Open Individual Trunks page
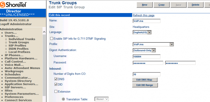 22,39
